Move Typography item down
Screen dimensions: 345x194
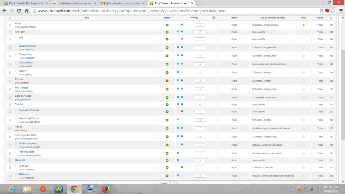coord(182,56)
